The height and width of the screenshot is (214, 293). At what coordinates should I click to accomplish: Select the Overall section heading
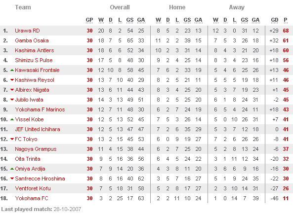[120, 7]
